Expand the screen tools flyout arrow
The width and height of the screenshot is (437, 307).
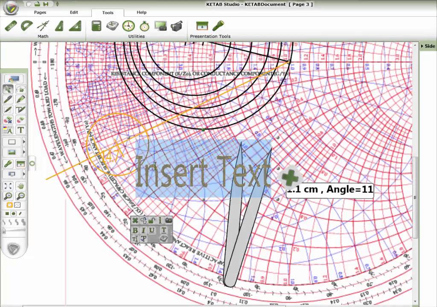click(24, 174)
